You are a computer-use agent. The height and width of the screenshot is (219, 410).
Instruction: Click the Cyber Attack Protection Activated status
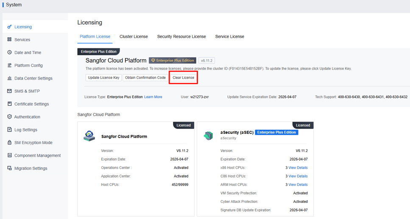pyautogui.click(x=301, y=202)
